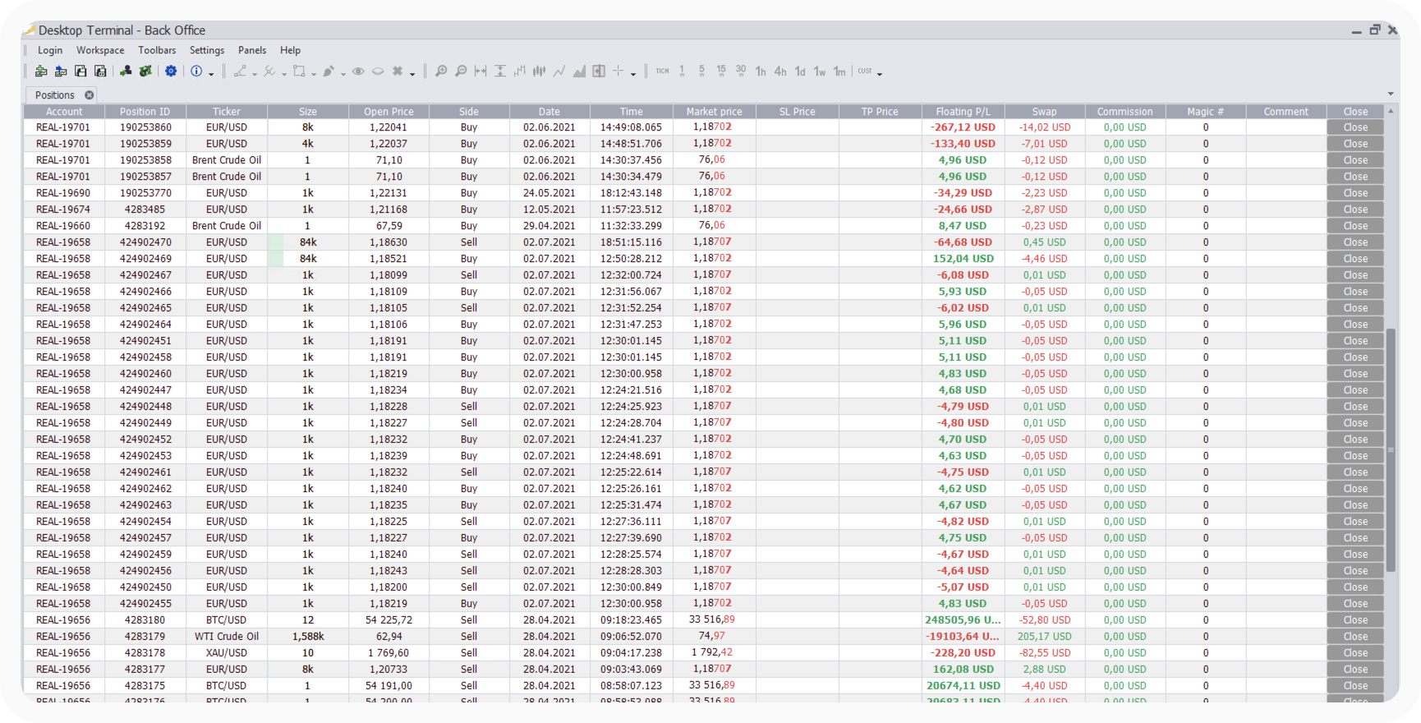This screenshot has height=723, width=1421.
Task: Open the Workspace menu
Action: (x=100, y=50)
